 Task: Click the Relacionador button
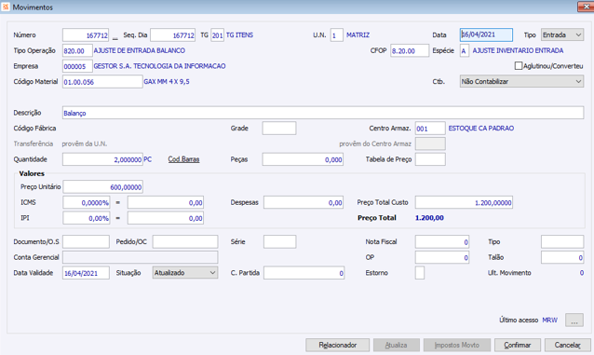click(x=338, y=345)
